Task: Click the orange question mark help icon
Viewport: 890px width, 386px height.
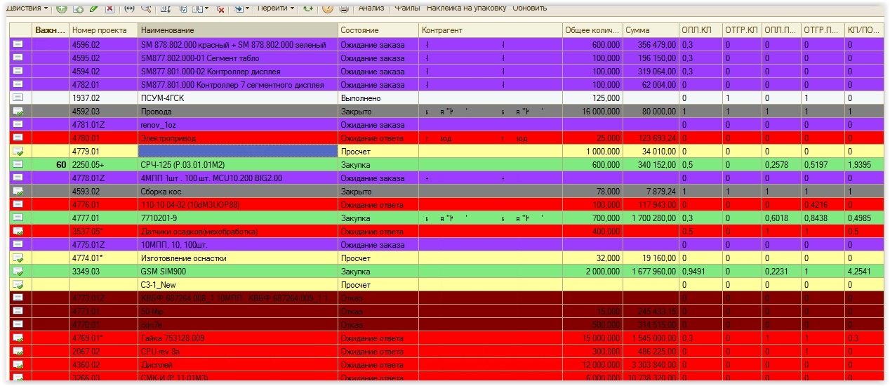Action: click(x=327, y=8)
